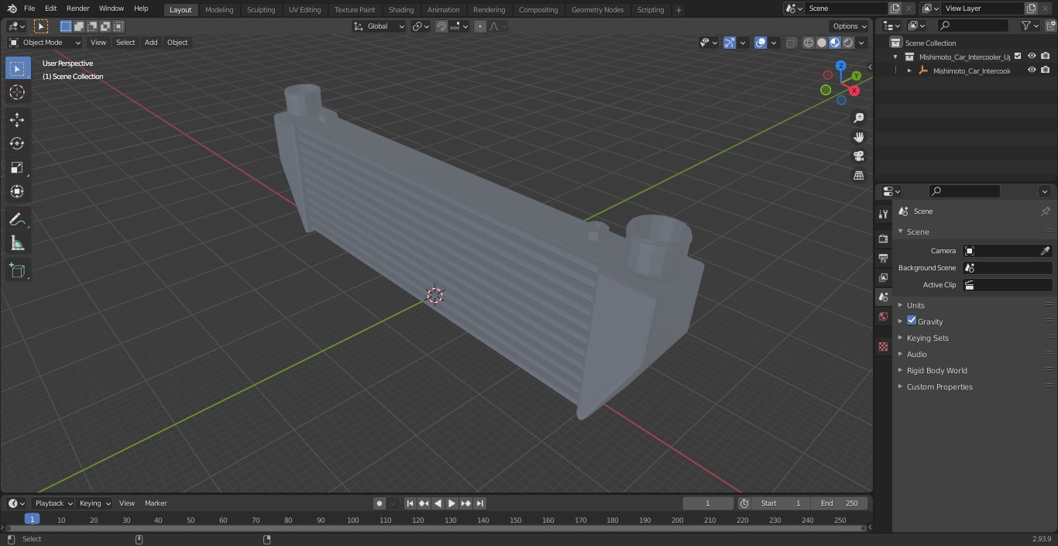The image size is (1058, 546).
Task: Hide Mishimoto_Car_Intercooler object with eye icon
Action: coord(1032,70)
